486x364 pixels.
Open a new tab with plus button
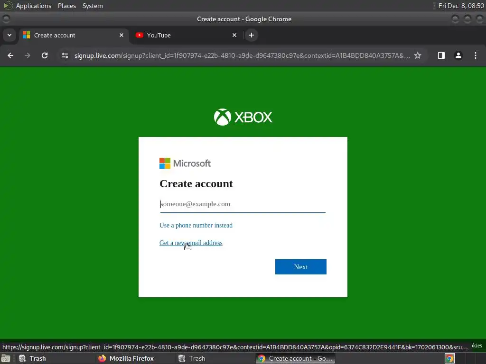[x=252, y=35]
